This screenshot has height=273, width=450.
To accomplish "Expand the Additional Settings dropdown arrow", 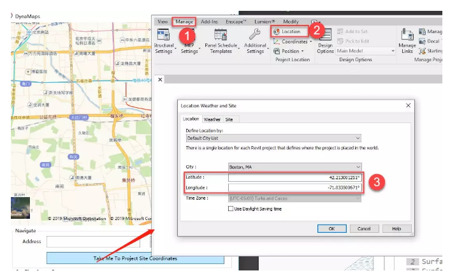I will tap(268, 48).
